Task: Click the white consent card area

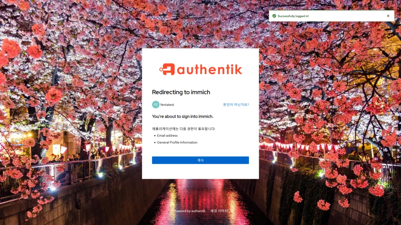Action: point(200,172)
